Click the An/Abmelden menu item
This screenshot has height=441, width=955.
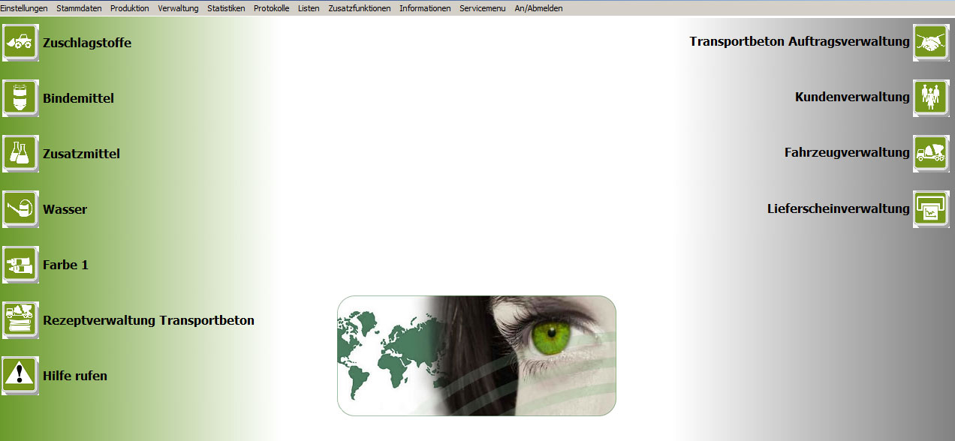(x=538, y=8)
